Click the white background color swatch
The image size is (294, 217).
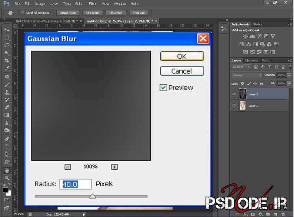pyautogui.click(x=9, y=193)
